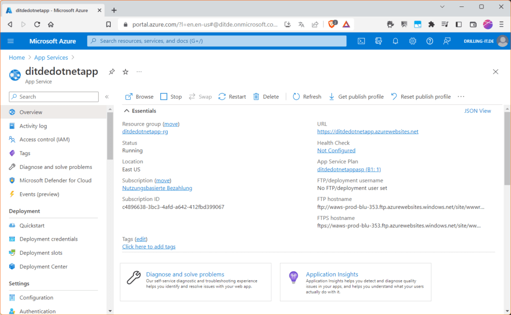Pin ditdedotnetapp to dashboard
Image resolution: width=511 pixels, height=315 pixels.
pyautogui.click(x=112, y=72)
